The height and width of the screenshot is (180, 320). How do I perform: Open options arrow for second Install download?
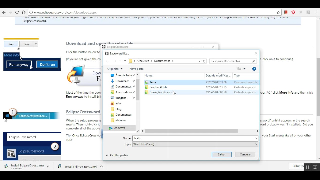tap(101, 166)
